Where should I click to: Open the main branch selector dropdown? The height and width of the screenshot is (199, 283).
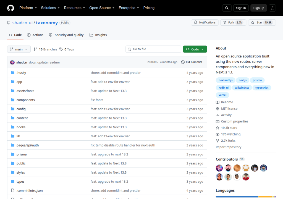(x=19, y=49)
